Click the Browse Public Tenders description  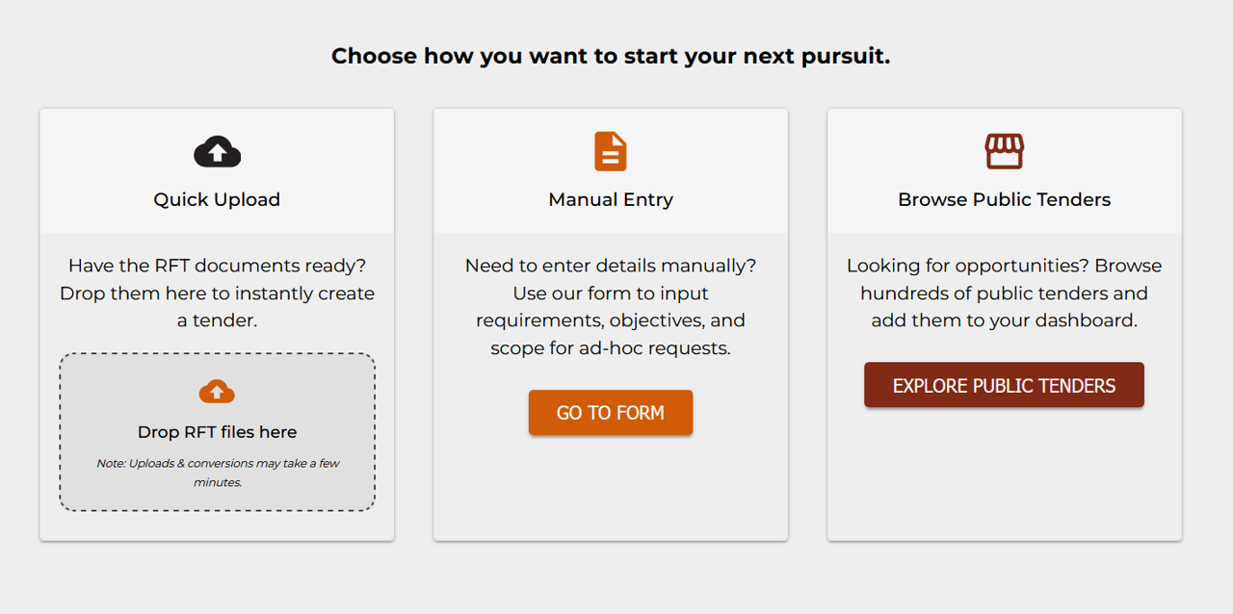click(x=1004, y=293)
